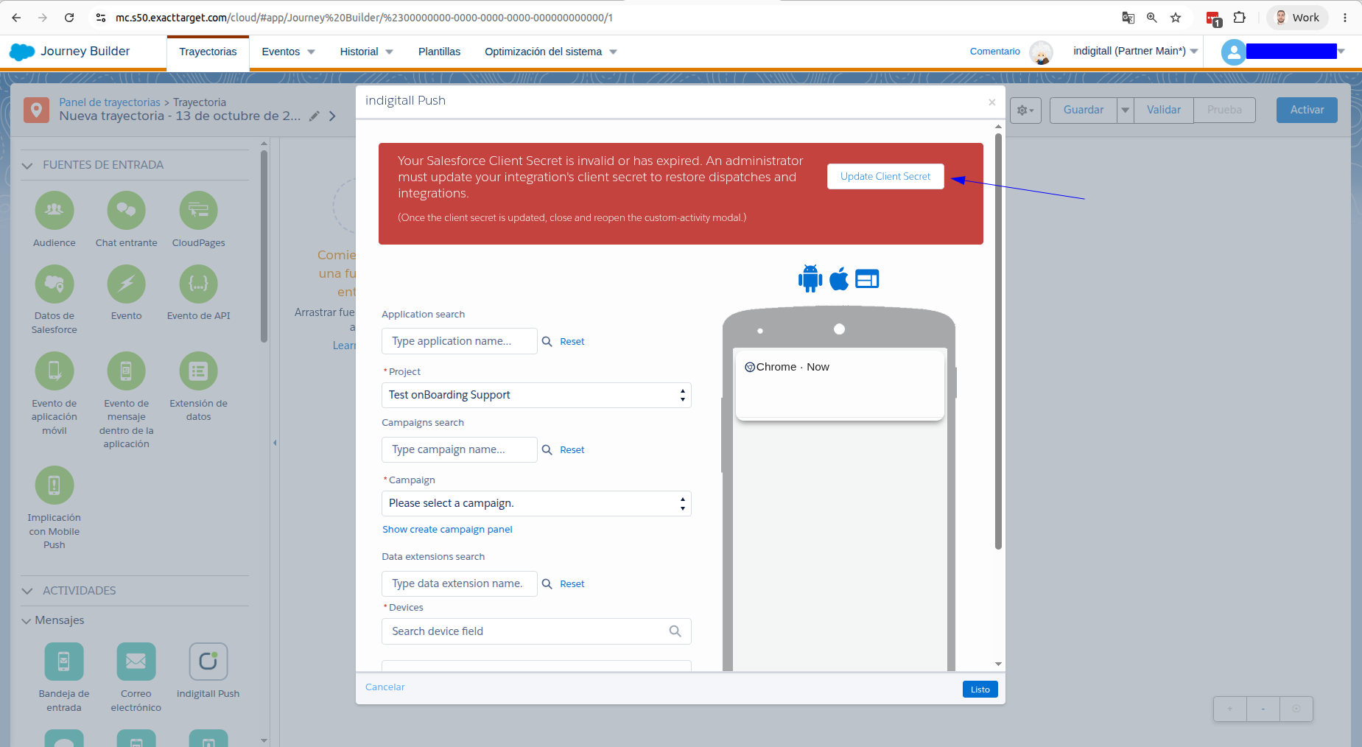Click the indigitall Push activity icon
This screenshot has height=747, width=1362.
pyautogui.click(x=208, y=662)
